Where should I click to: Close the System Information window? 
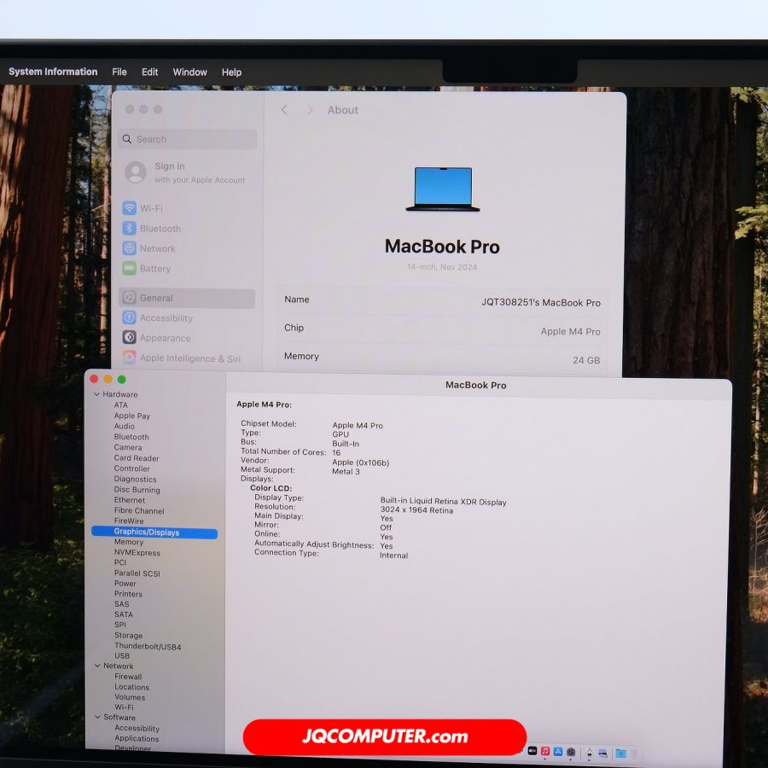(x=94, y=379)
